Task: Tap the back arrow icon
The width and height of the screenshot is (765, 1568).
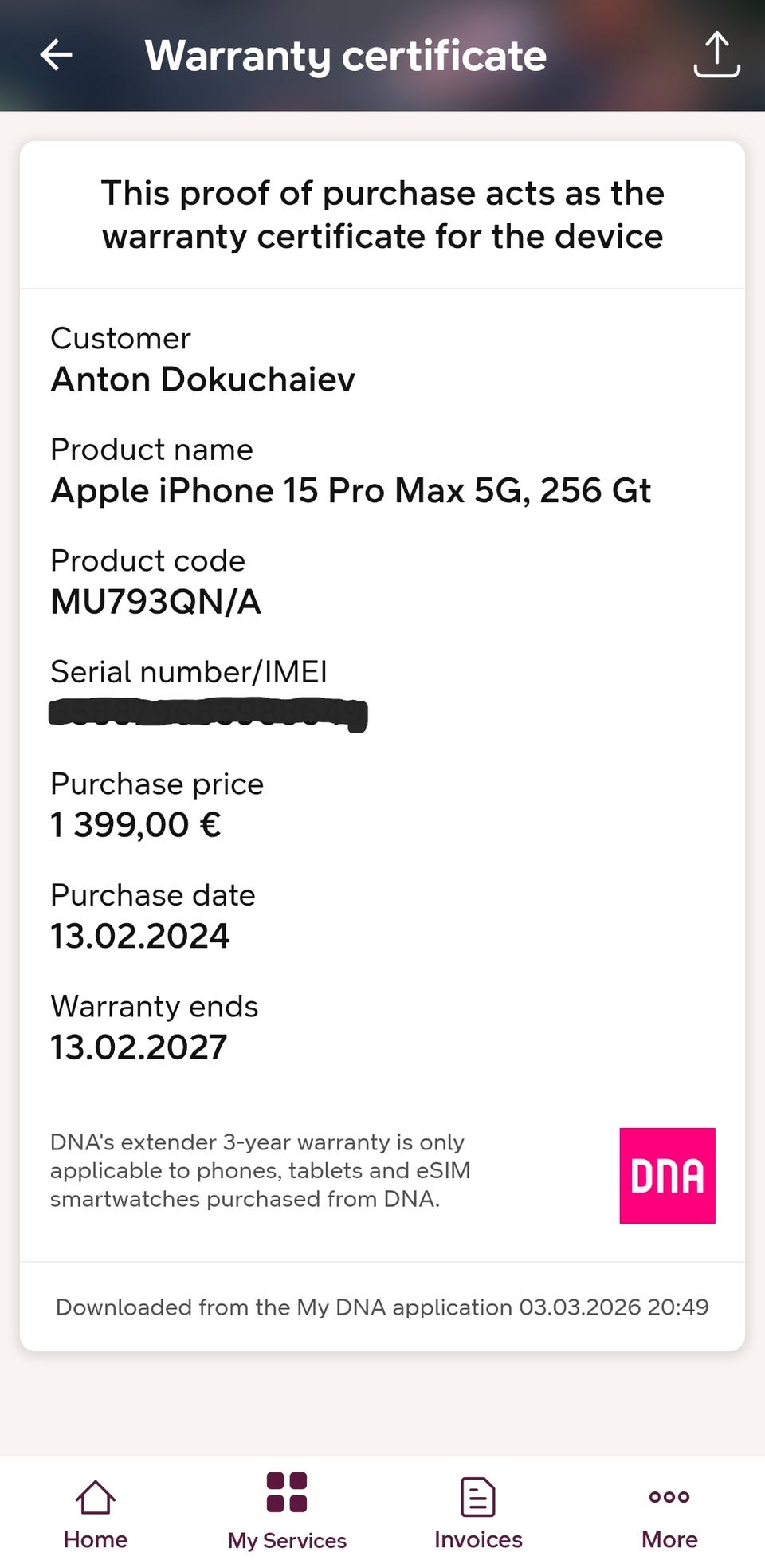Action: [57, 55]
